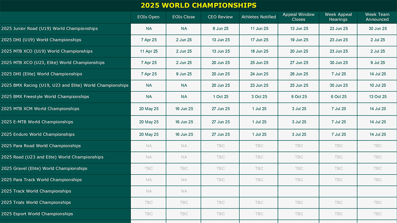Select the Appeal Window Closes header
This screenshot has width=397, height=223.
pos(298,17)
